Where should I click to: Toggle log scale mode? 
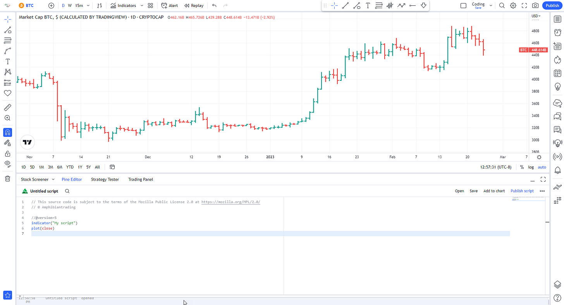[x=531, y=167]
